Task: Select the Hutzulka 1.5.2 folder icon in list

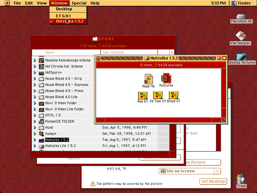Action: click(x=41, y=140)
